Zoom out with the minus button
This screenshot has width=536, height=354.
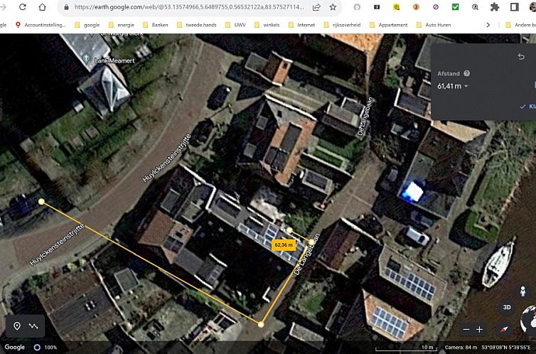[466, 329]
